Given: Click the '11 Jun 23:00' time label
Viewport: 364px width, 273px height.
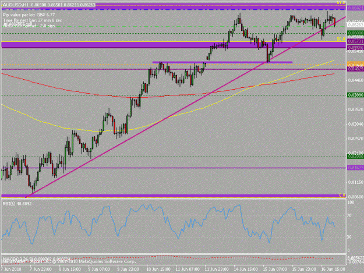Looking at the screenshot, I should pyautogui.click(x=216, y=269).
